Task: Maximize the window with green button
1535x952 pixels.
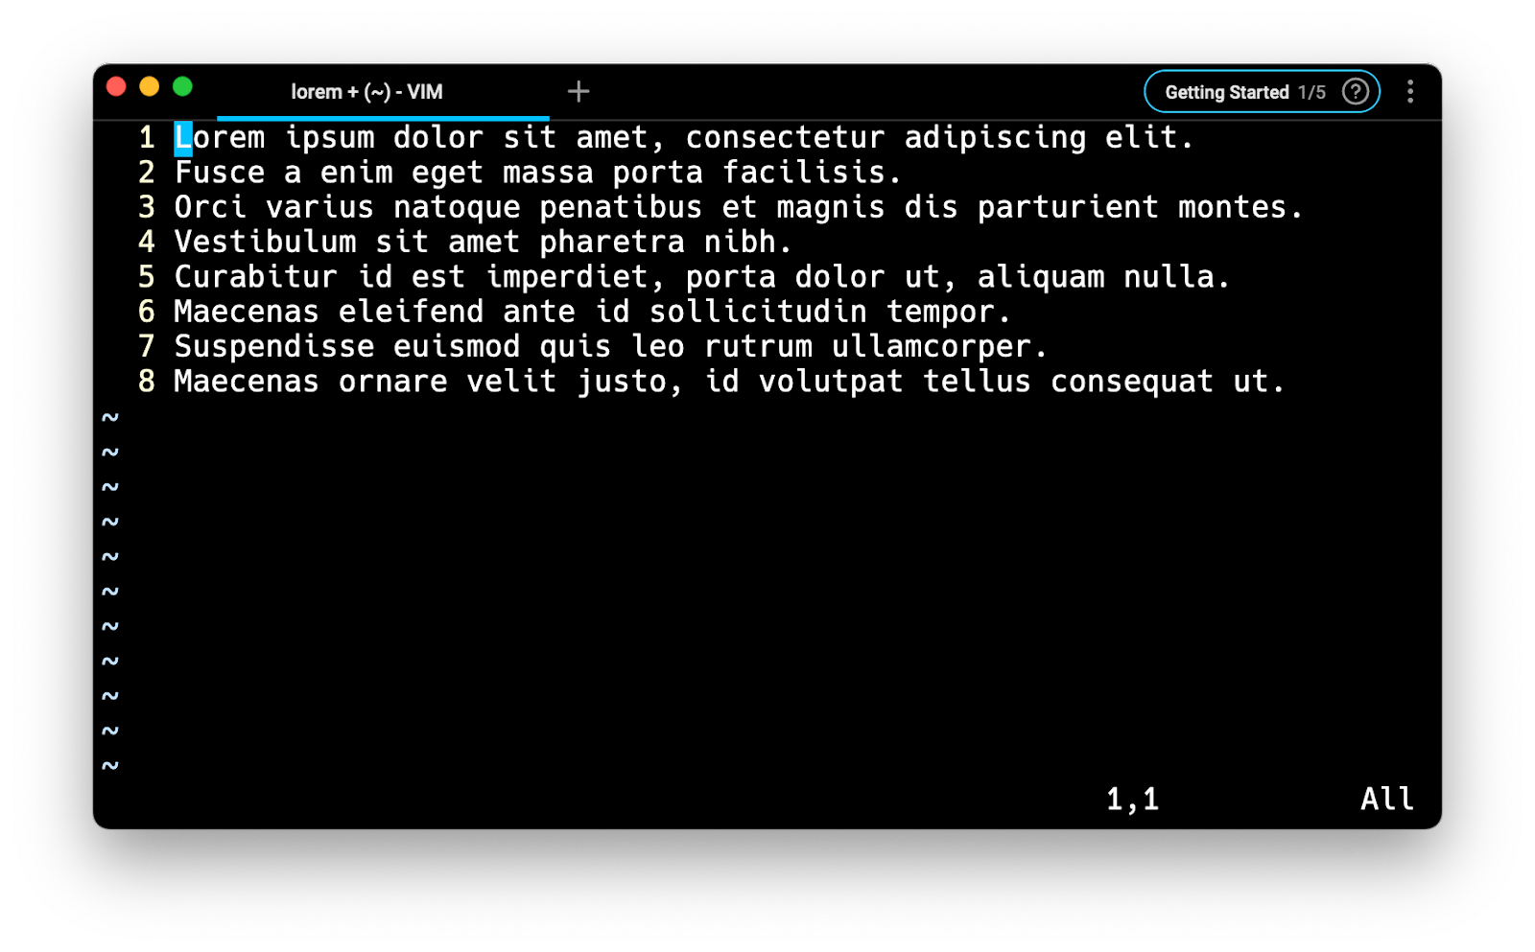Action: point(182,86)
